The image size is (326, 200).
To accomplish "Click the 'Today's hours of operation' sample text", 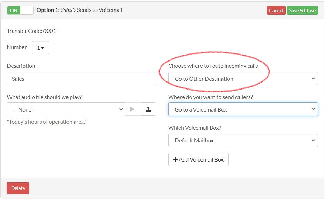I will [x=47, y=122].
